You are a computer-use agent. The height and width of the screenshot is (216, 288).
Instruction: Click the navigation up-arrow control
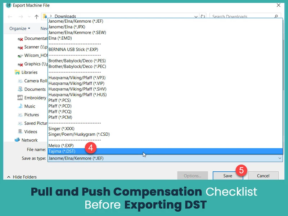tap(36, 16)
